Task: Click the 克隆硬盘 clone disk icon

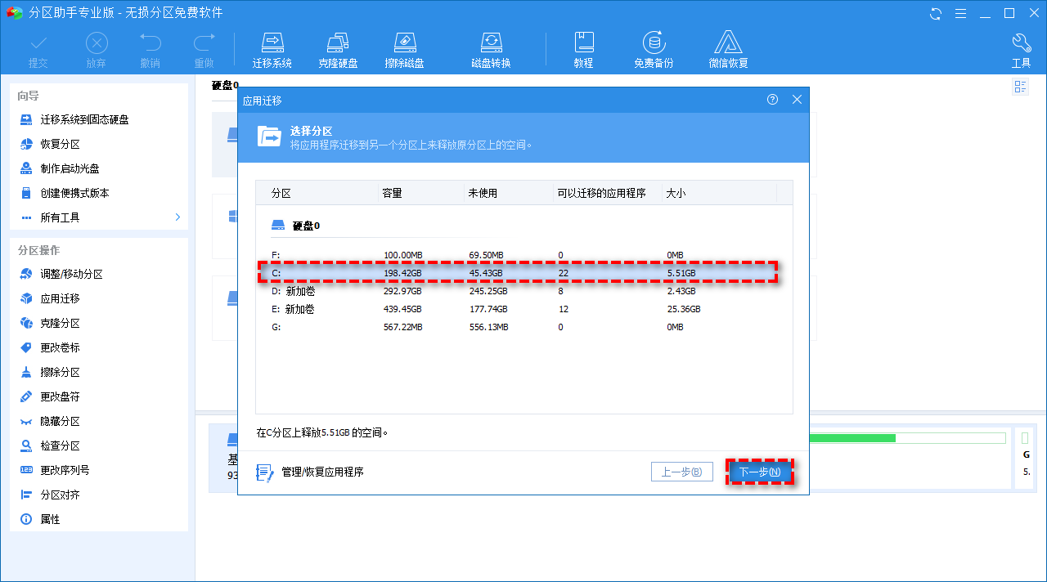Action: [339, 47]
